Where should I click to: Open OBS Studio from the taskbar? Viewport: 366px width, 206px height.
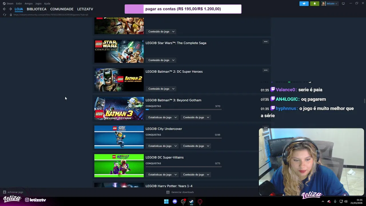183,201
